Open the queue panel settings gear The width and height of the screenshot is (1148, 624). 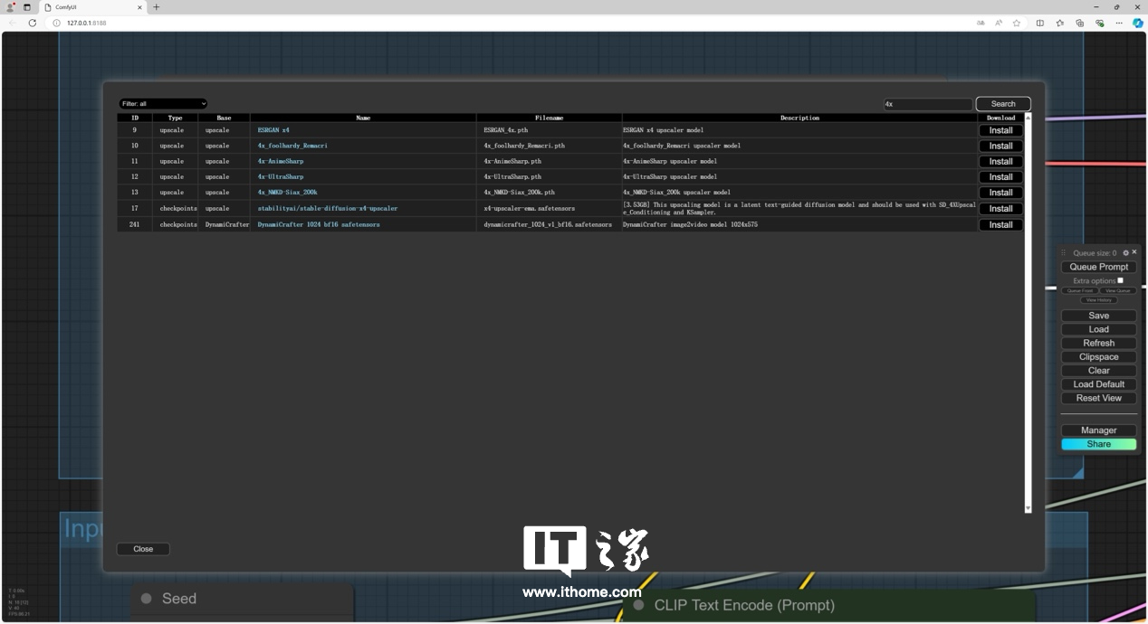point(1125,253)
